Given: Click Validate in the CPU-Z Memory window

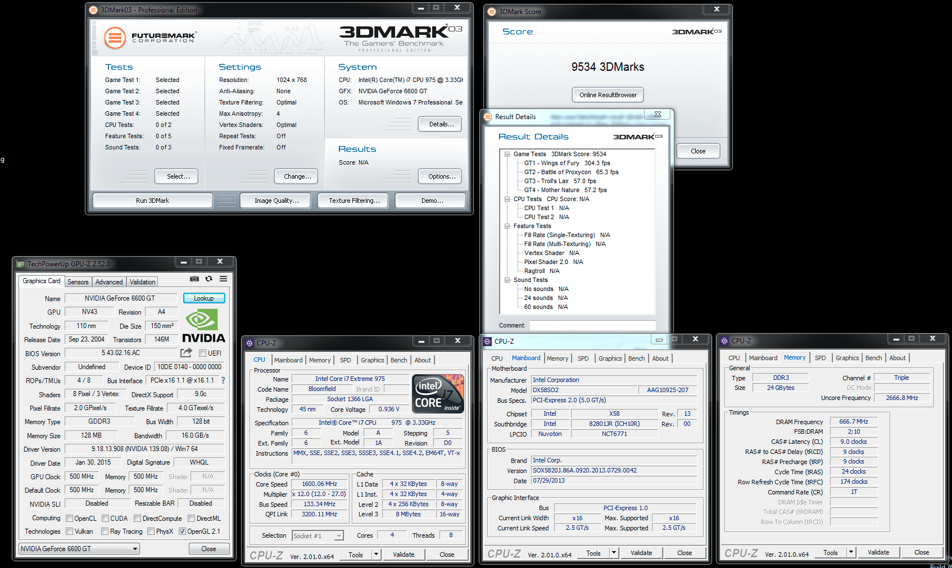Looking at the screenshot, I should point(878,552).
